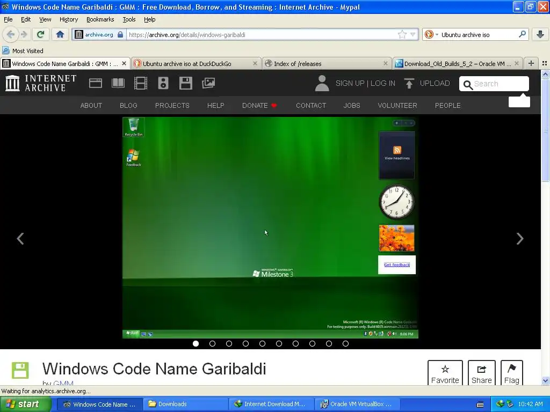Image resolution: width=550 pixels, height=412 pixels.
Task: Open the Video film icon
Action: [x=141, y=83]
